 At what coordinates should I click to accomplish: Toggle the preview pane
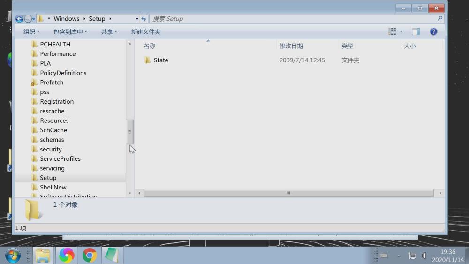pos(416,31)
